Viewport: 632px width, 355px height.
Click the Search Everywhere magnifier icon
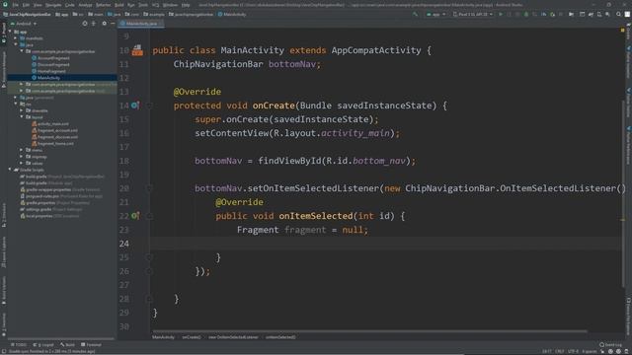pos(618,15)
